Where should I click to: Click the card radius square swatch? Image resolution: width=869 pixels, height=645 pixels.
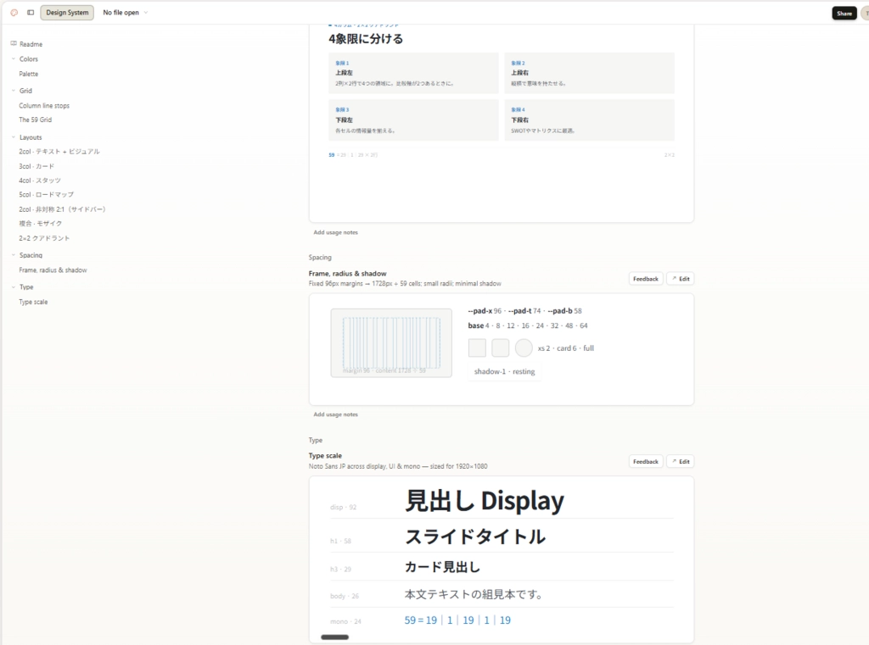[501, 348]
